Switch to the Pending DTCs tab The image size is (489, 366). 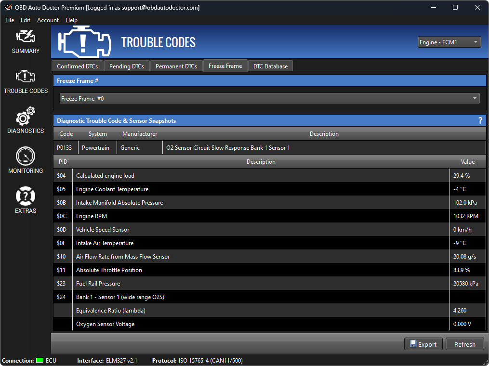127,66
